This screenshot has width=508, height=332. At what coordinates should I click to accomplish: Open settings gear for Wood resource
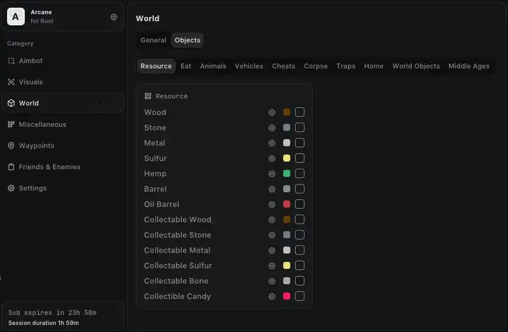pos(272,113)
